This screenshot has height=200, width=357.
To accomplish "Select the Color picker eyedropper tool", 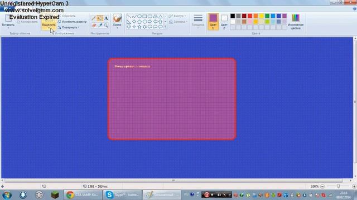I will click(100, 26).
